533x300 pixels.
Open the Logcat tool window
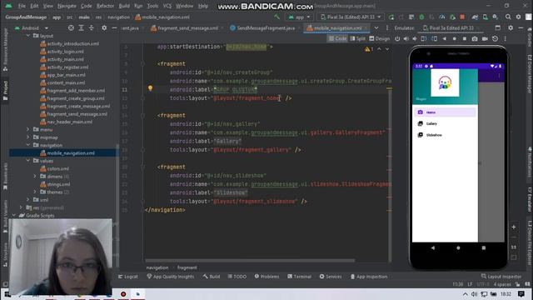coord(128,277)
